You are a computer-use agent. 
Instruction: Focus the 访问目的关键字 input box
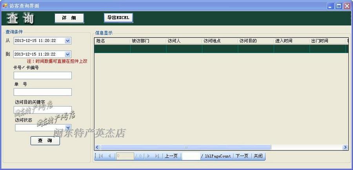pos(42,110)
